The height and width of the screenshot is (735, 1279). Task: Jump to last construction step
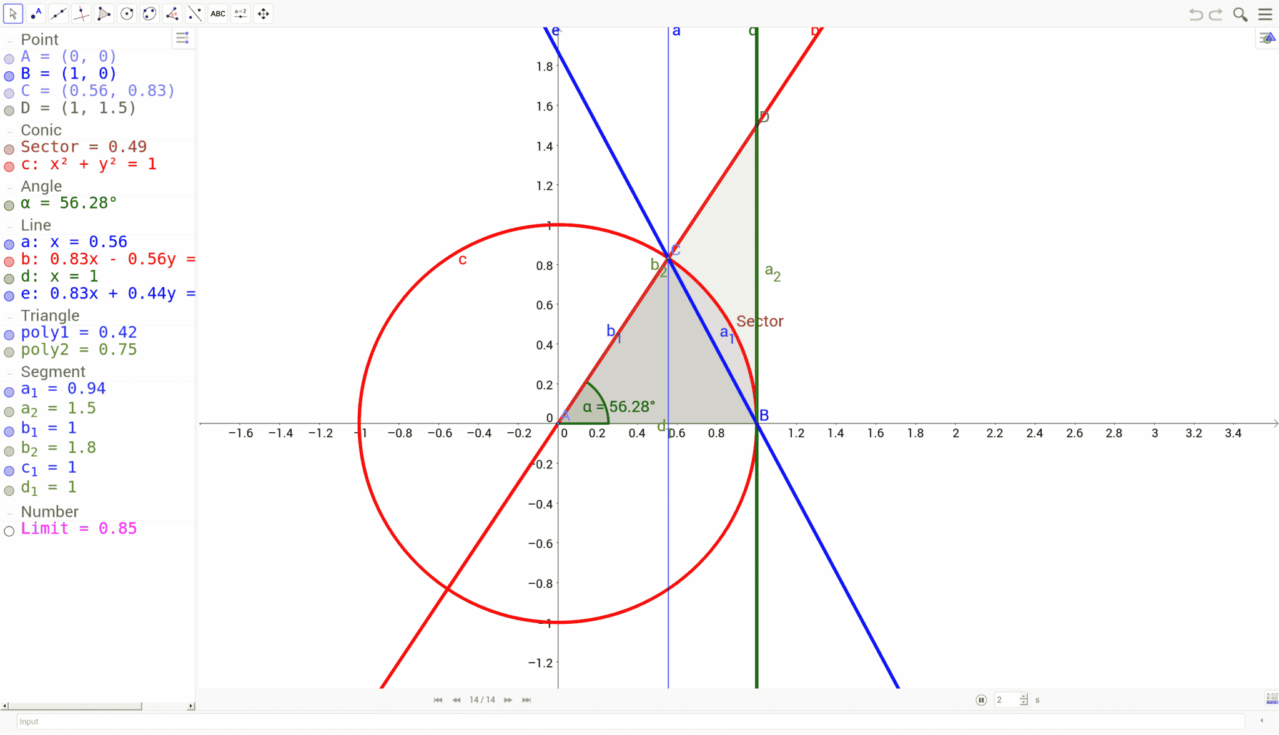(x=526, y=700)
